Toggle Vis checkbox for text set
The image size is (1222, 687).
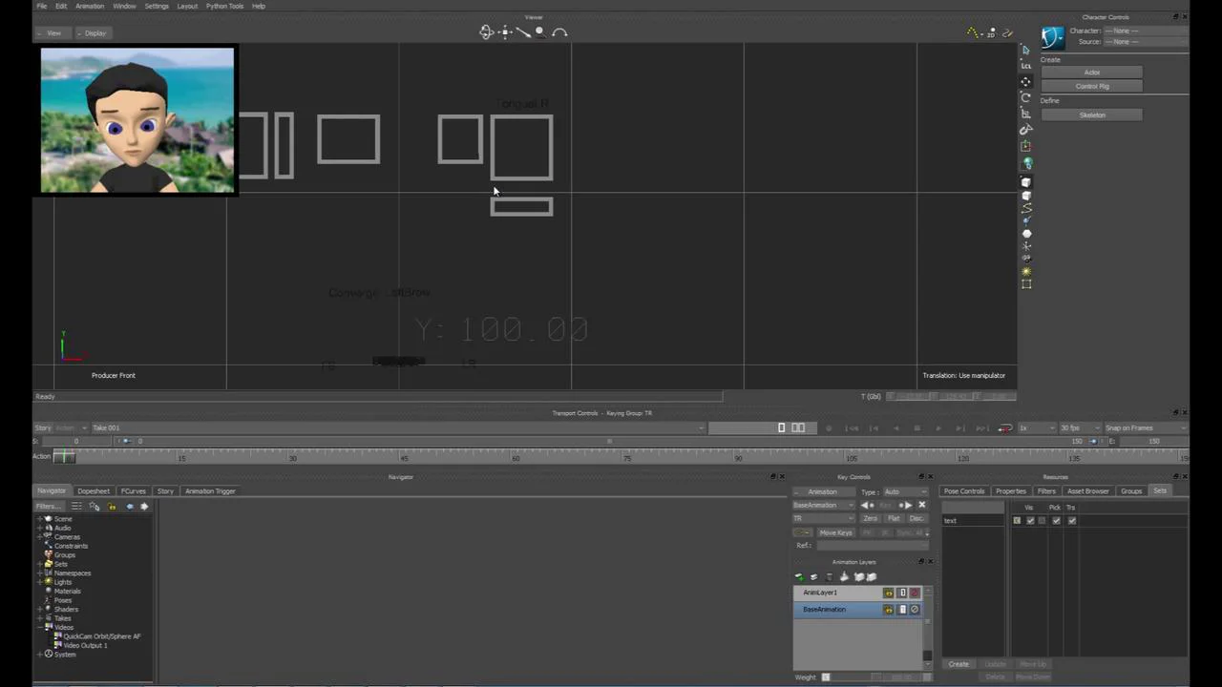click(1030, 521)
